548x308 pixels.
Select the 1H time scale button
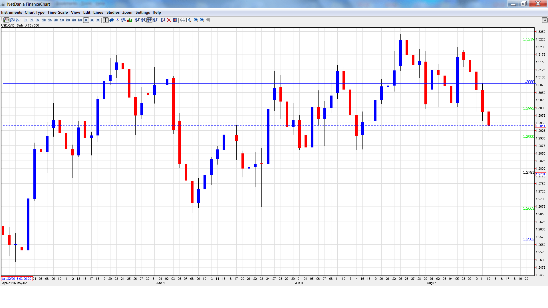tap(62, 20)
